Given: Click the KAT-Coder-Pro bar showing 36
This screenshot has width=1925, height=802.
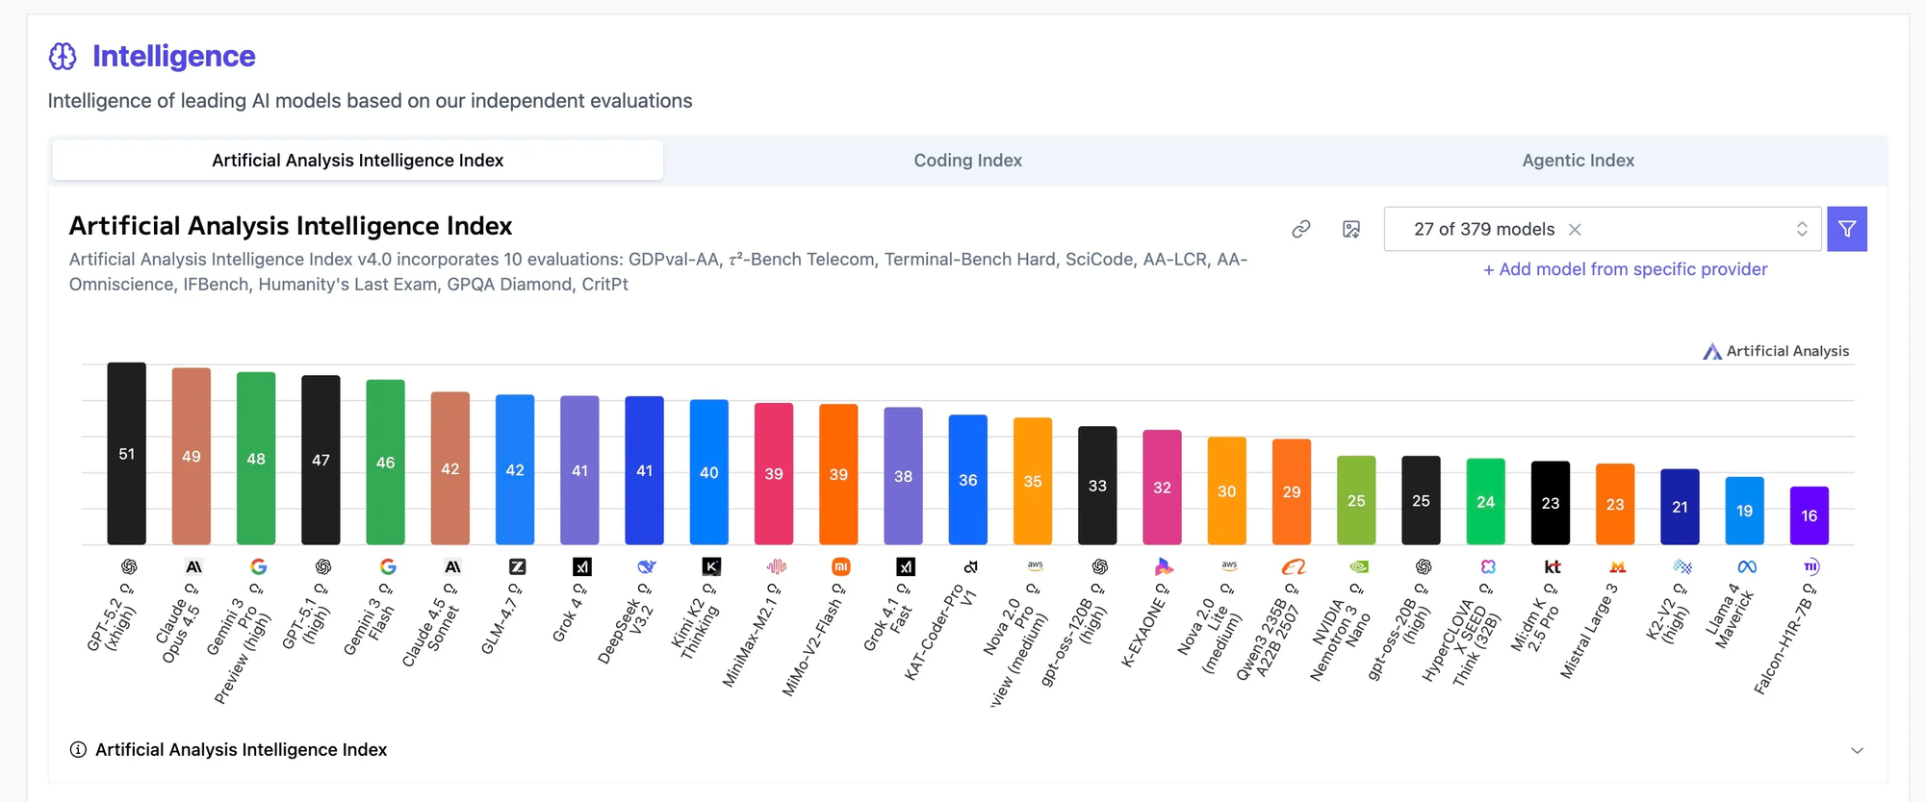Looking at the screenshot, I should 968,479.
